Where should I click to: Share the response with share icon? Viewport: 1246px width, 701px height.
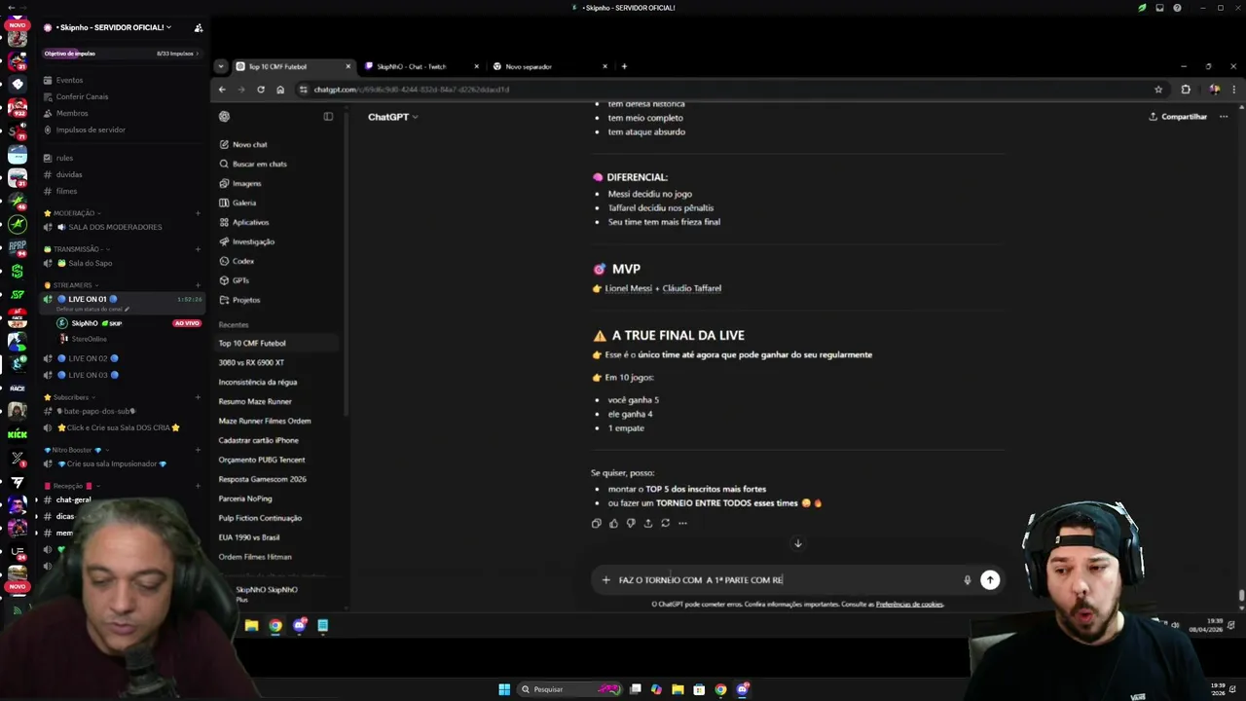point(648,523)
